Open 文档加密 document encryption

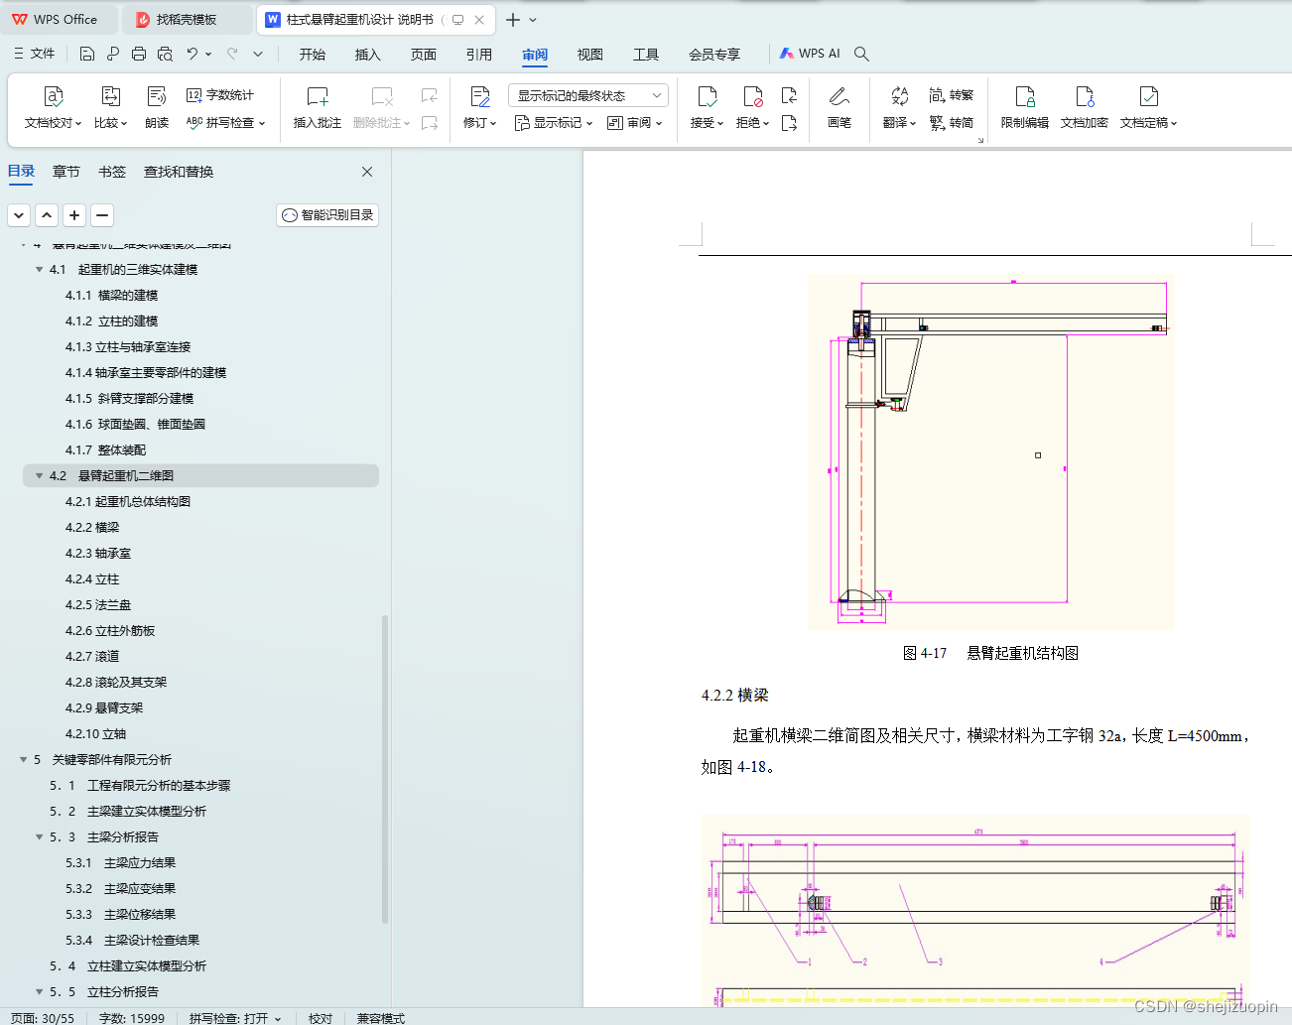[1085, 108]
